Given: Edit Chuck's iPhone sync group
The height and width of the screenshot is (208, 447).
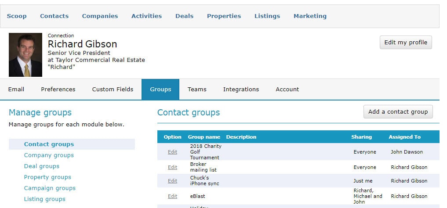Looking at the screenshot, I should [172, 181].
